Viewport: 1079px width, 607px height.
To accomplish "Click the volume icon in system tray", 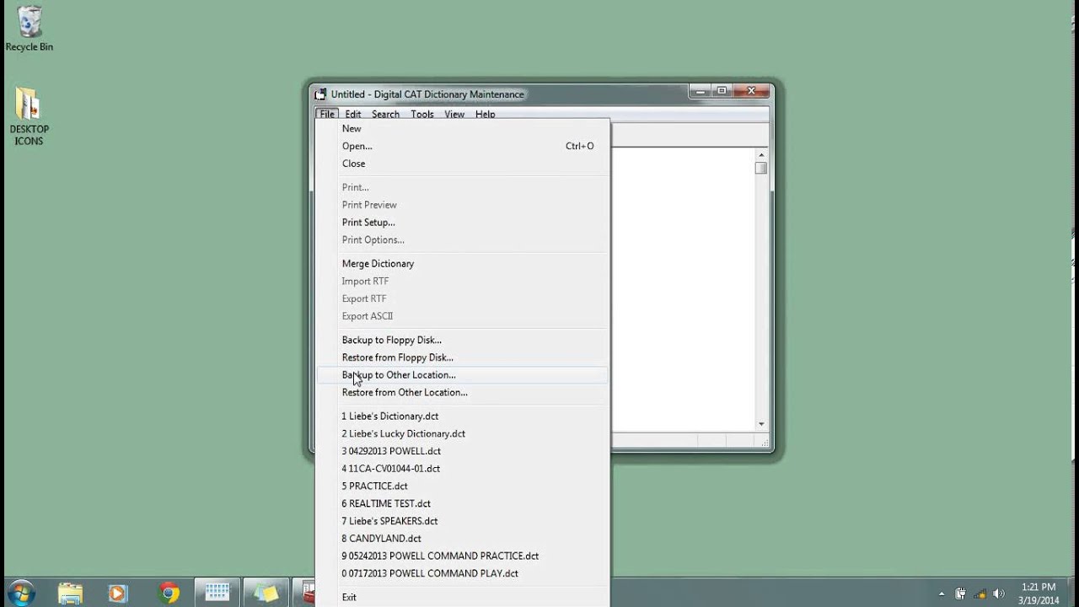I will click(x=998, y=594).
